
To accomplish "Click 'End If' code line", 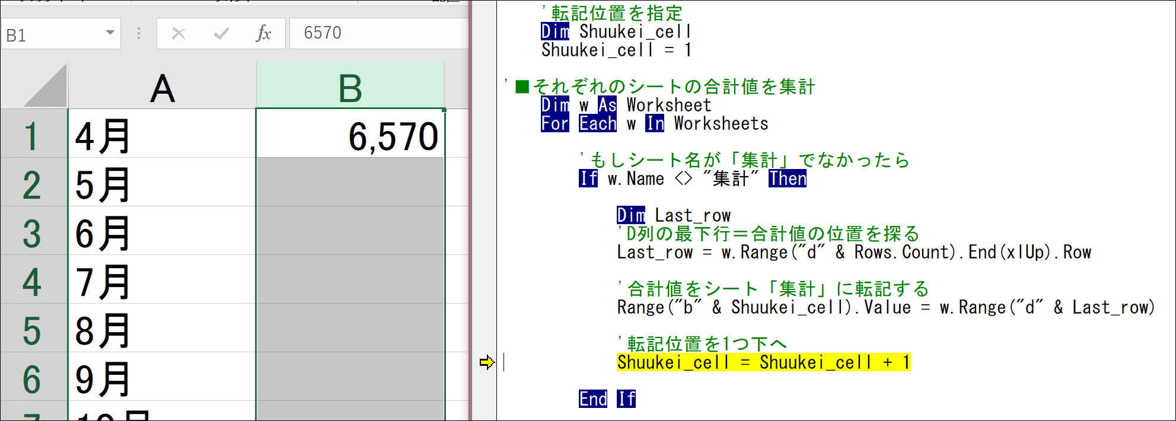I will (607, 399).
